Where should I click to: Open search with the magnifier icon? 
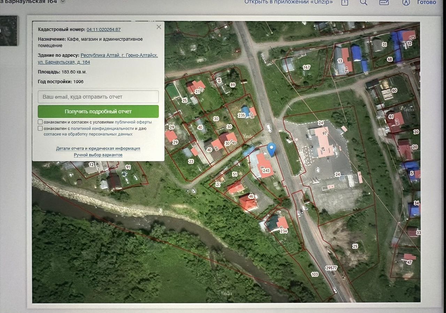364,2
